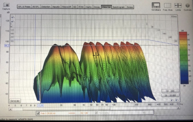This screenshot has height=122, width=193.
Task: Open the Controls gear icon
Action: point(188,5)
